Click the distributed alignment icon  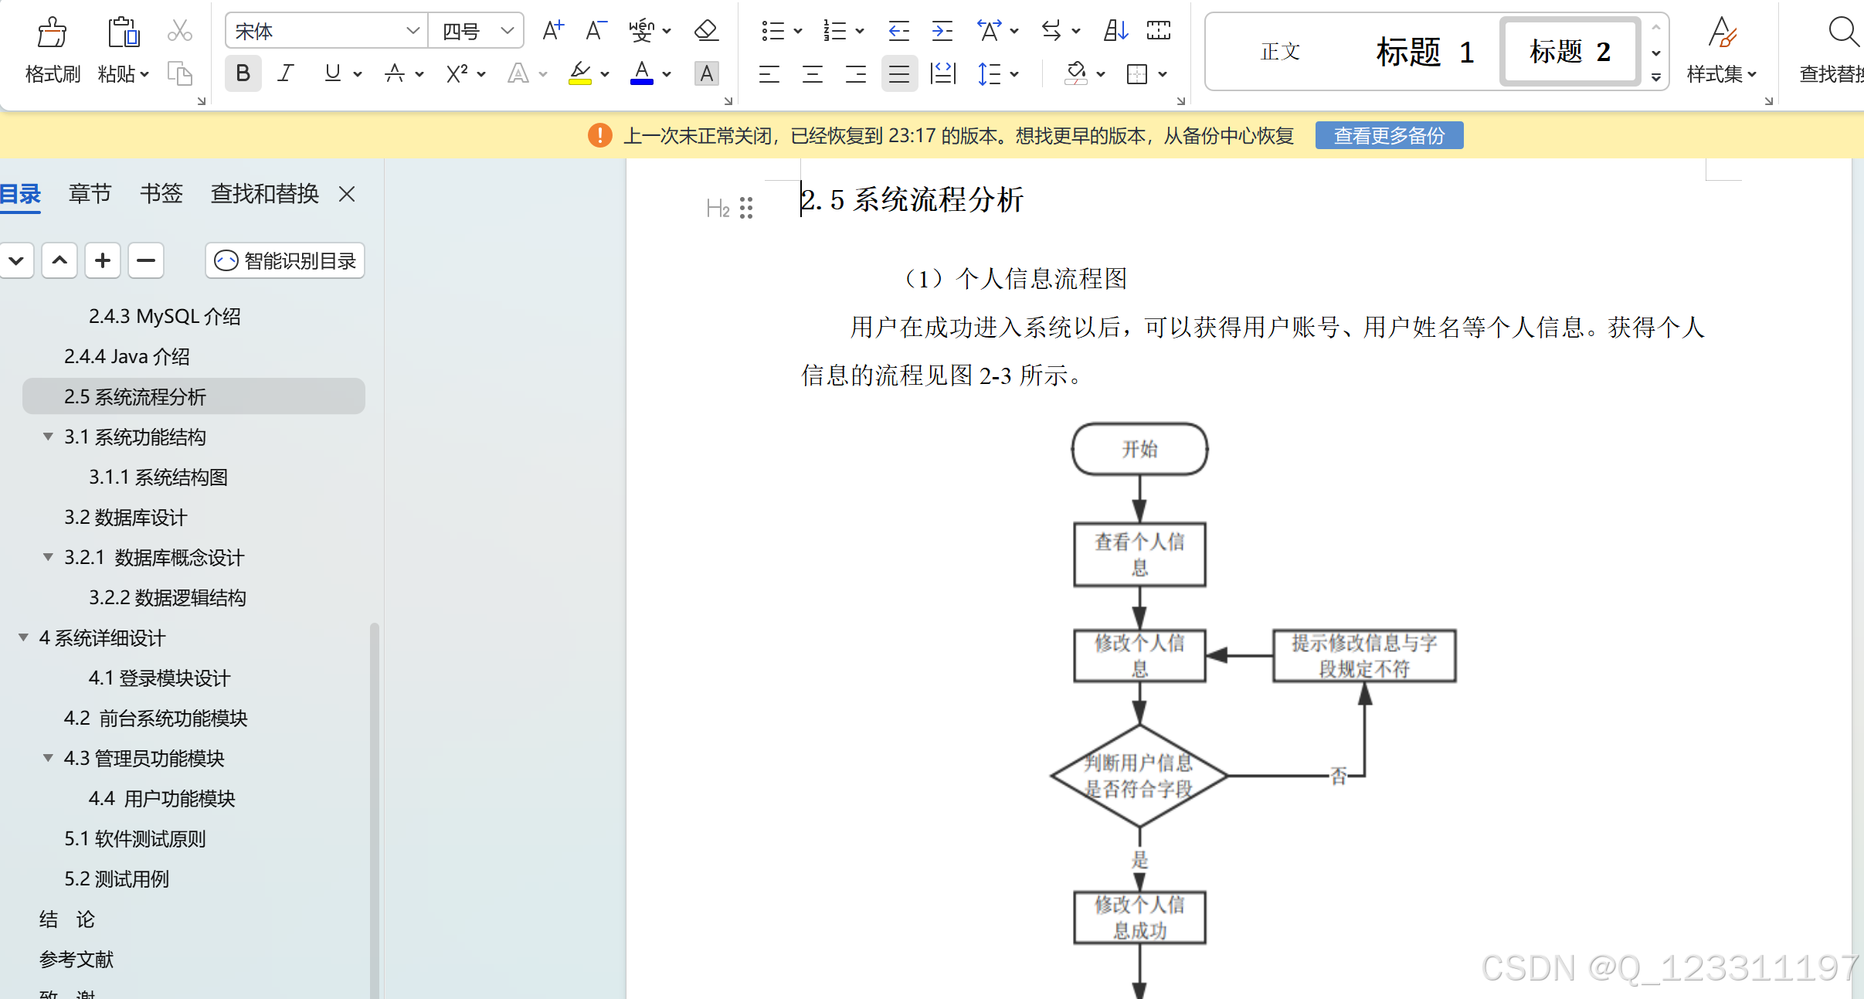click(x=943, y=73)
